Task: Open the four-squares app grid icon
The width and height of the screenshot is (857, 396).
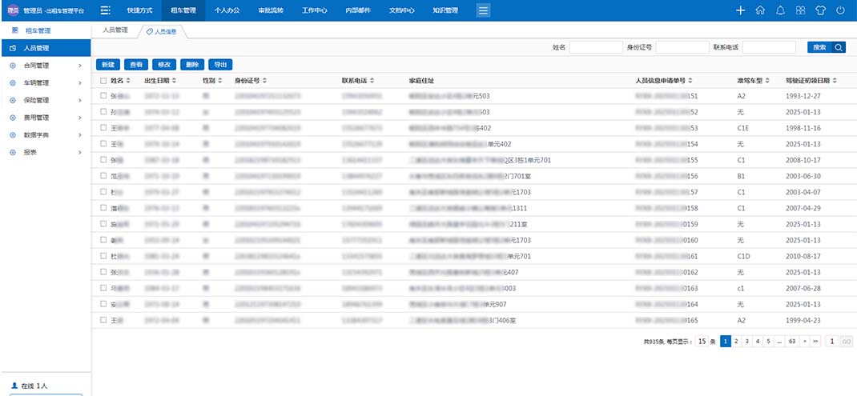Action: (x=800, y=10)
